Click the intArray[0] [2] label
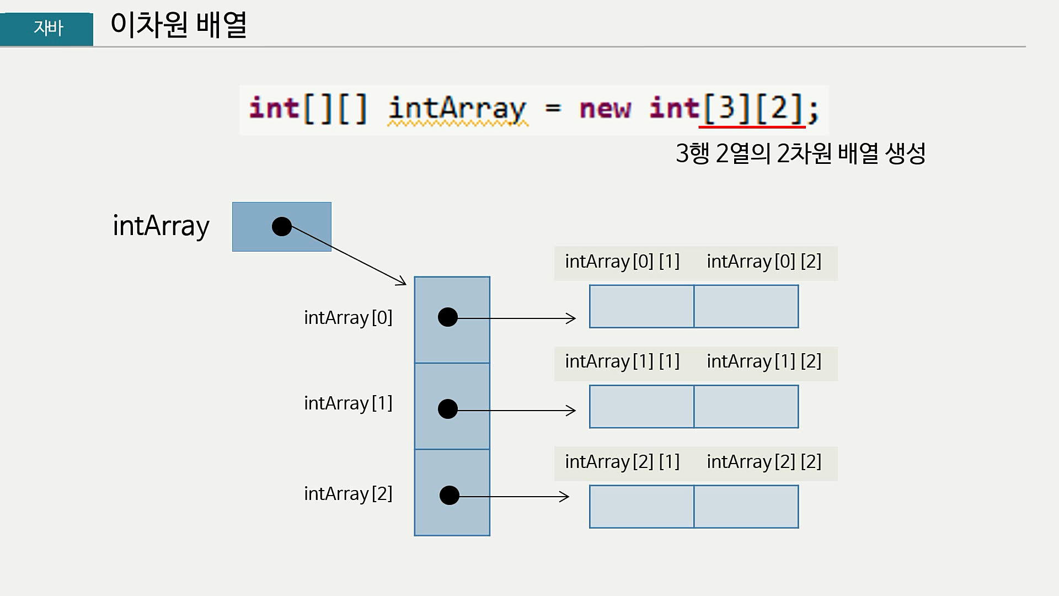The image size is (1059, 596). pyautogui.click(x=764, y=262)
